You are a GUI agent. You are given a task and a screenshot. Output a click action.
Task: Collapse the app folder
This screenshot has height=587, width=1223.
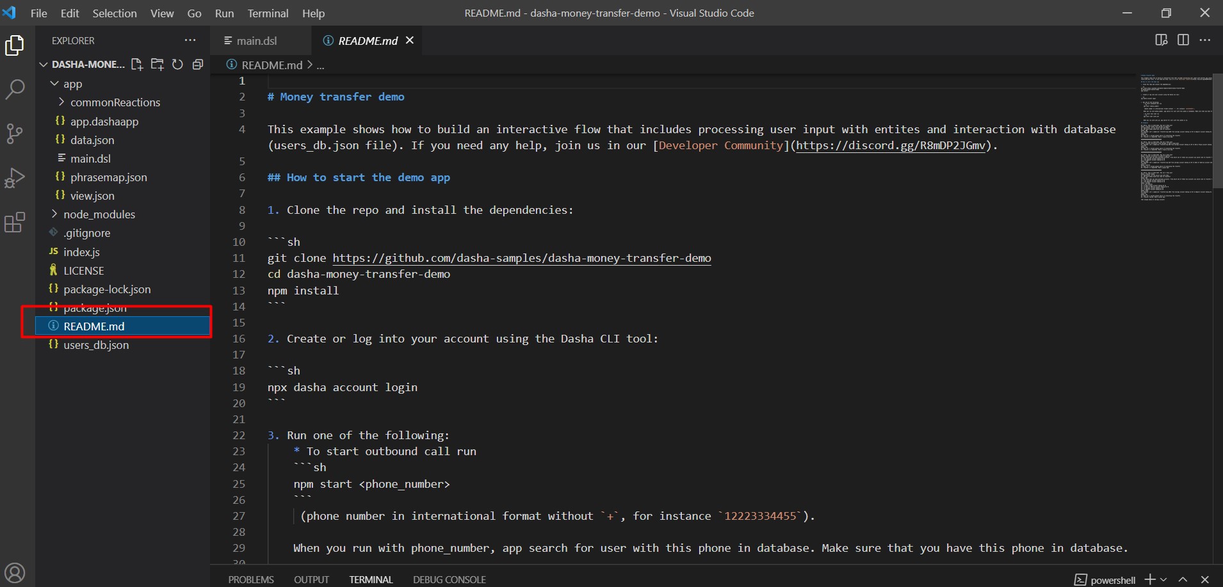[54, 84]
